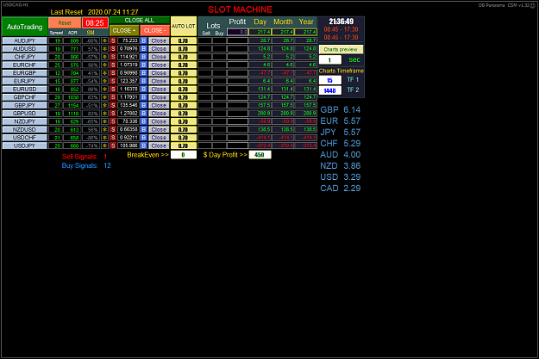The width and height of the screenshot is (539, 359).
Task: Open the EURCHF symbol button
Action: [24, 65]
